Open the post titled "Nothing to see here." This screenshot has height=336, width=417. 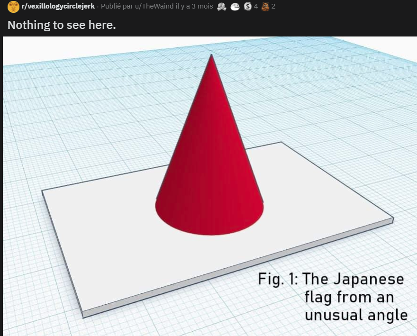pos(62,25)
